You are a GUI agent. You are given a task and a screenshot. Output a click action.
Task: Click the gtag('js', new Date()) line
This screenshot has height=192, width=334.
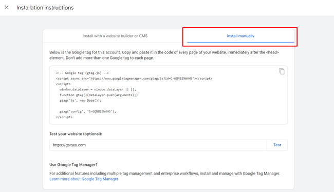(81, 101)
